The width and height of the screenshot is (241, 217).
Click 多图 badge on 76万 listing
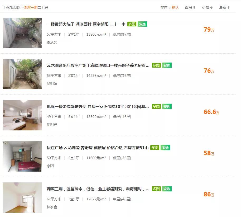point(156,65)
